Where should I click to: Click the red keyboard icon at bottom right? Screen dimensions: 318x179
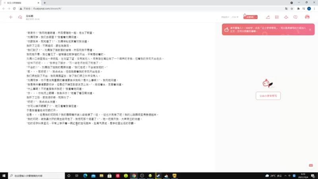point(311,165)
